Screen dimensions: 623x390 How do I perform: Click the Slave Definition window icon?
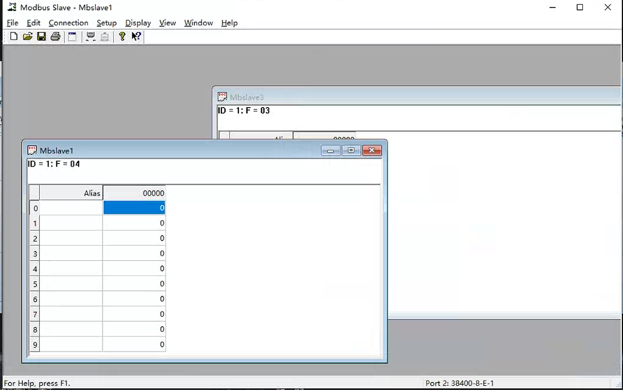(72, 37)
